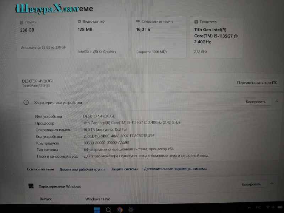Click the volume speaker tray icon
This screenshot has height=213, width=284.
point(273,207)
